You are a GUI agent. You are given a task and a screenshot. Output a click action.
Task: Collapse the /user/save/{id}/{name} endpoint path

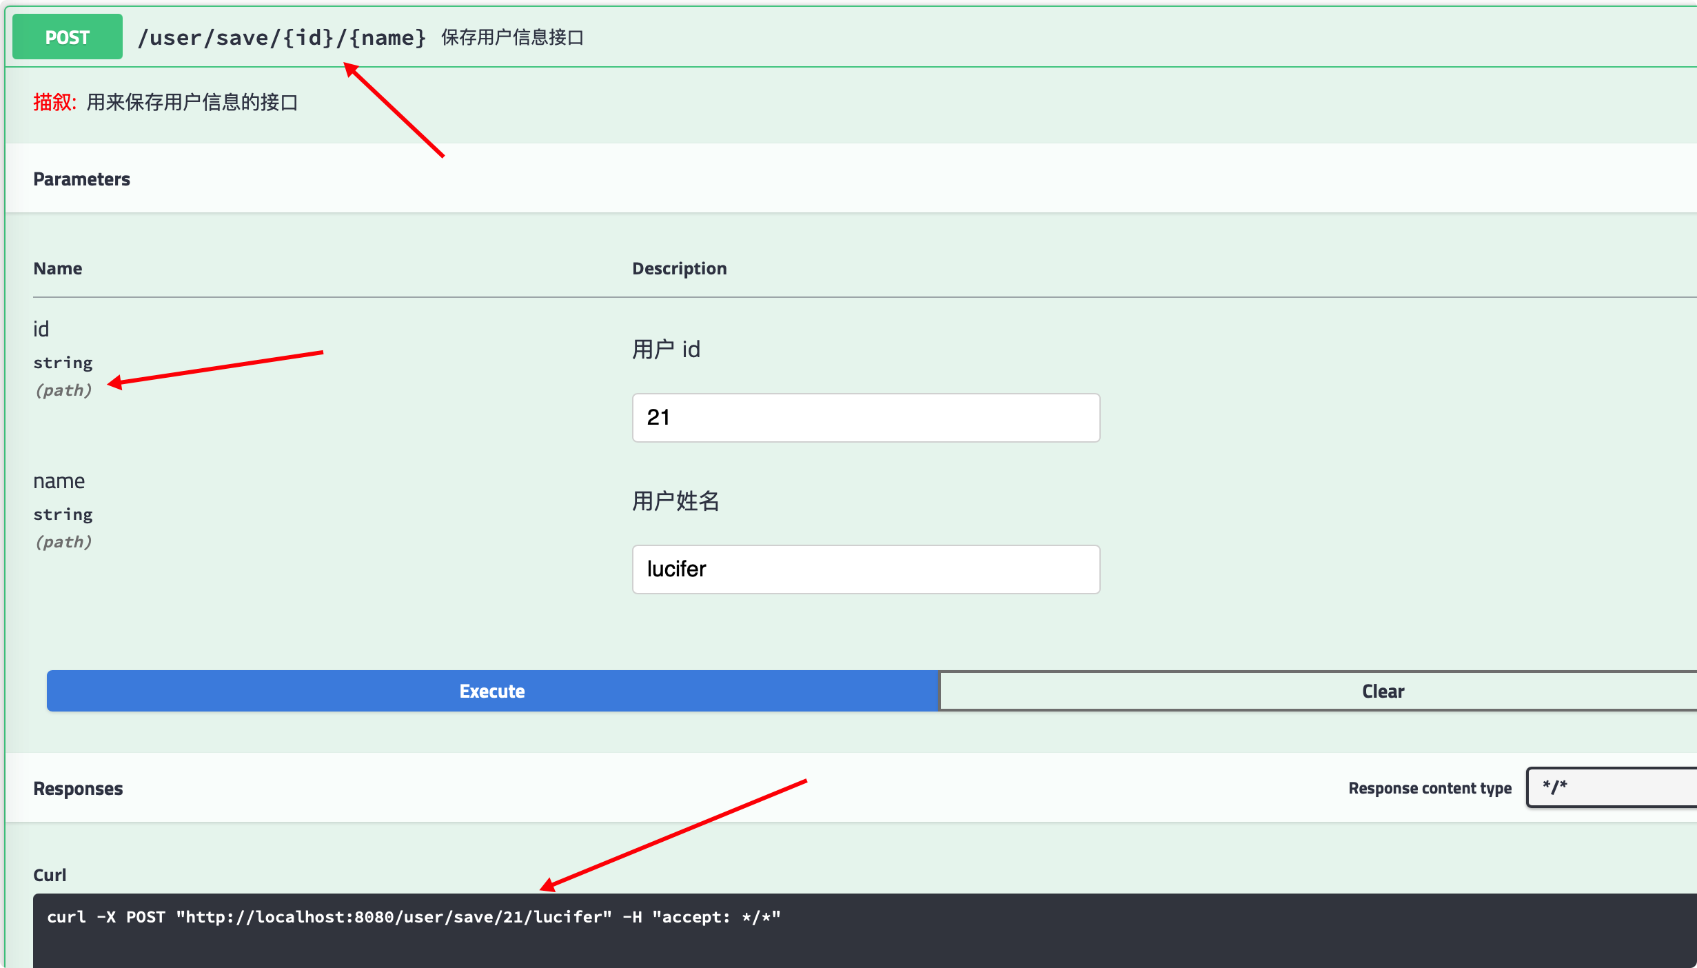[282, 37]
